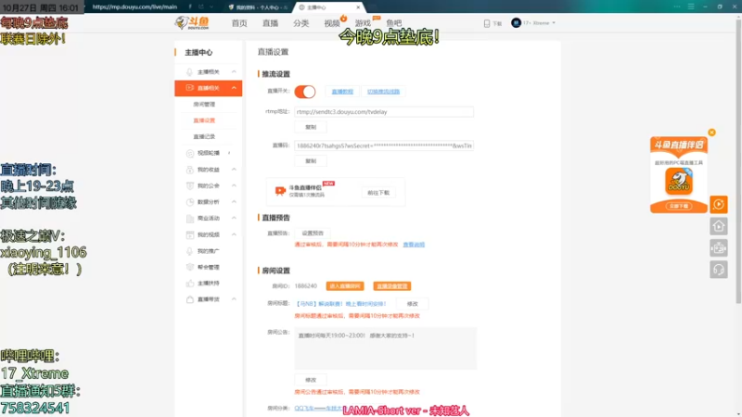Click the money bag icon beside 我的收益
The height and width of the screenshot is (417, 742).
tap(190, 170)
